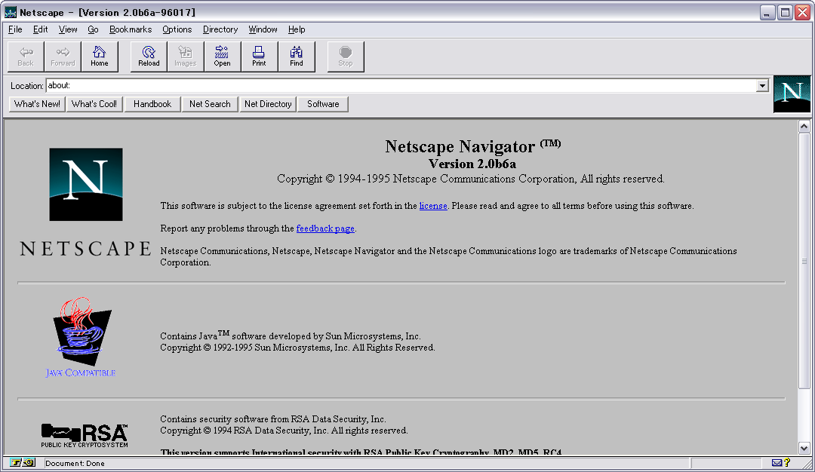The image size is (815, 472).
Task: Click the mail envelope icon in the status bar
Action: click(x=777, y=463)
